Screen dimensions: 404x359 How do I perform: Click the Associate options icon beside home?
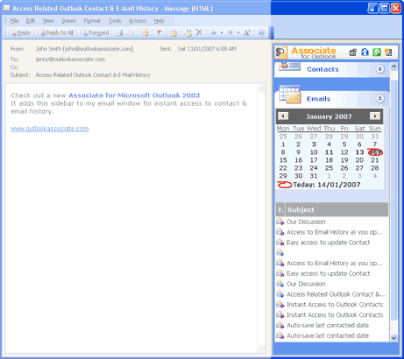(353, 53)
